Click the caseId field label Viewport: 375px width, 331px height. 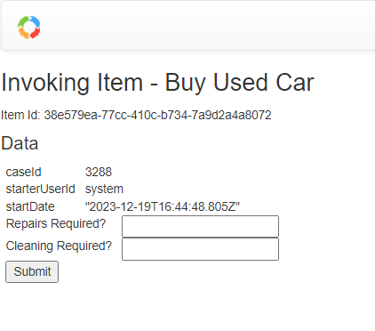pos(23,172)
